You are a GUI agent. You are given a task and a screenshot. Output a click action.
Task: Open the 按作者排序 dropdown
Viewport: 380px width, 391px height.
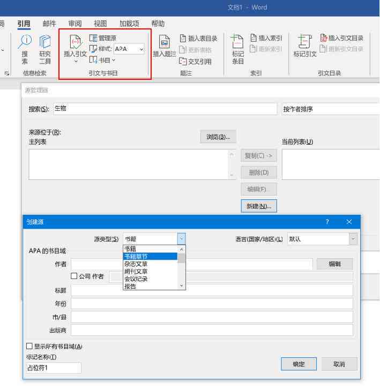click(x=331, y=109)
